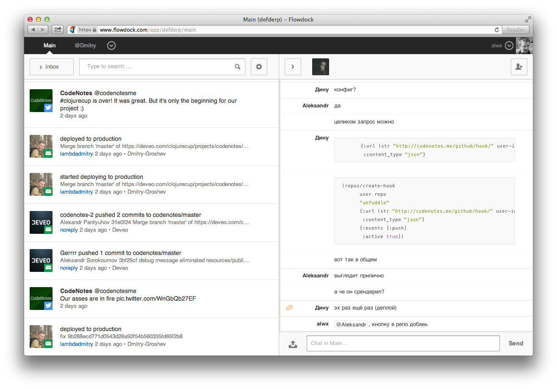Open the alwx profile photo
The width and height of the screenshot is (557, 389).
[524, 46]
